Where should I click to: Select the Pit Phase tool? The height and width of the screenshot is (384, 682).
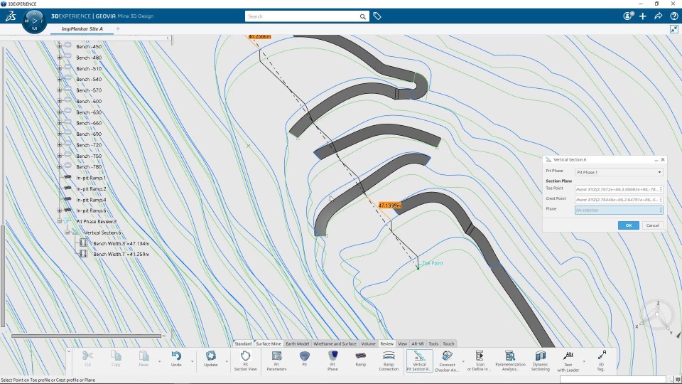[x=332, y=361]
